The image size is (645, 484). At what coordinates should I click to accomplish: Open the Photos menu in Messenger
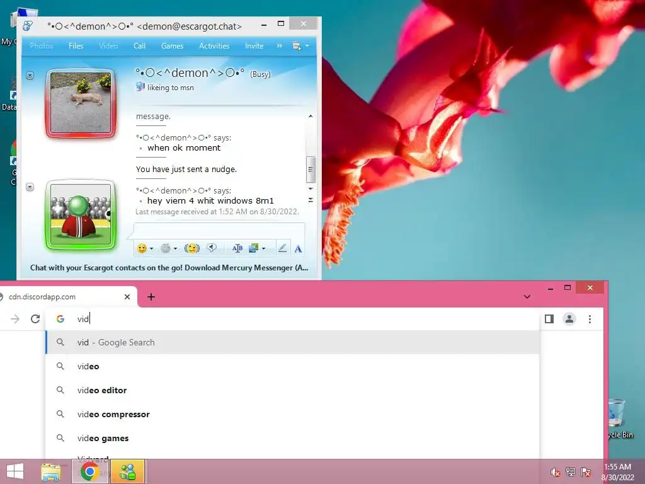[41, 45]
